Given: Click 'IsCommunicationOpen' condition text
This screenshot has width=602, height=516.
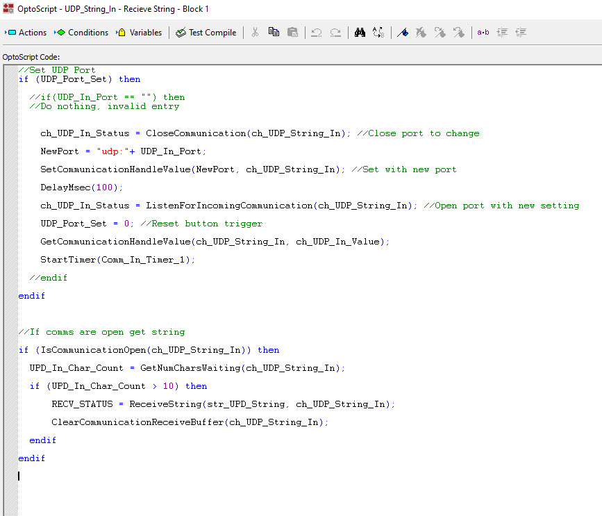Looking at the screenshot, I should 93,350.
